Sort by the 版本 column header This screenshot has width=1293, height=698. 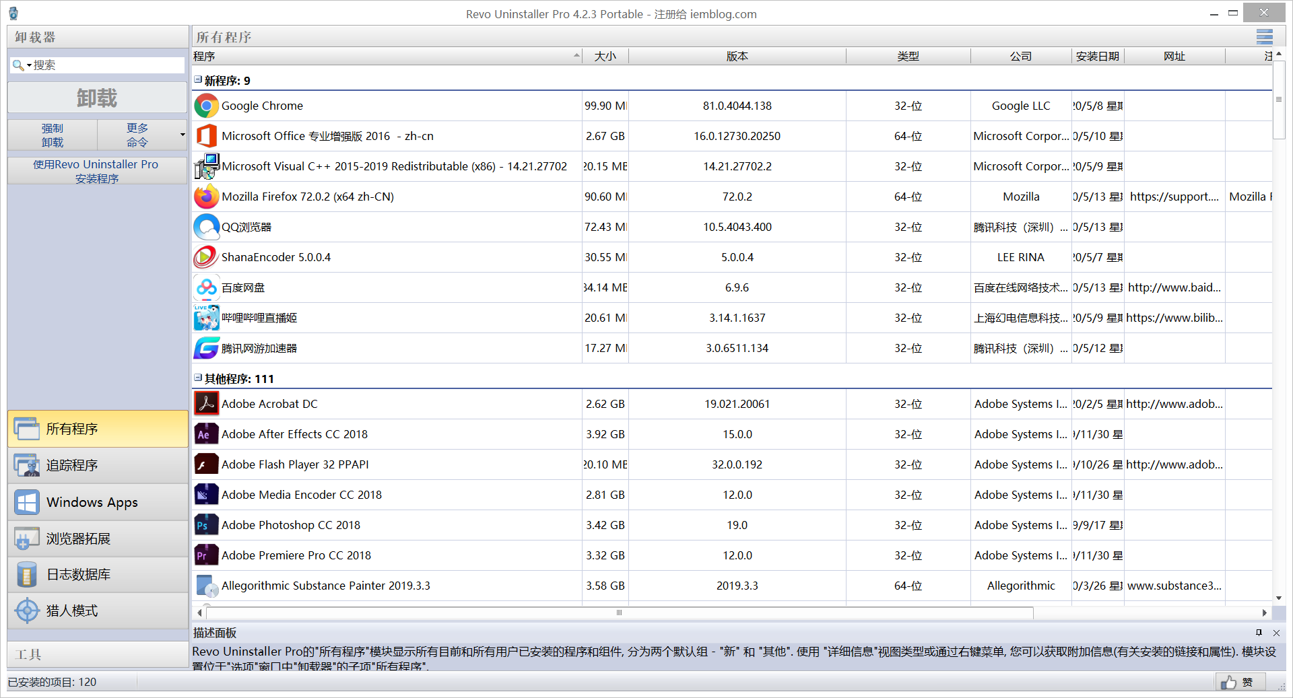[737, 57]
